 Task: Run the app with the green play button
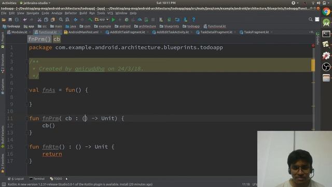coord(114,20)
